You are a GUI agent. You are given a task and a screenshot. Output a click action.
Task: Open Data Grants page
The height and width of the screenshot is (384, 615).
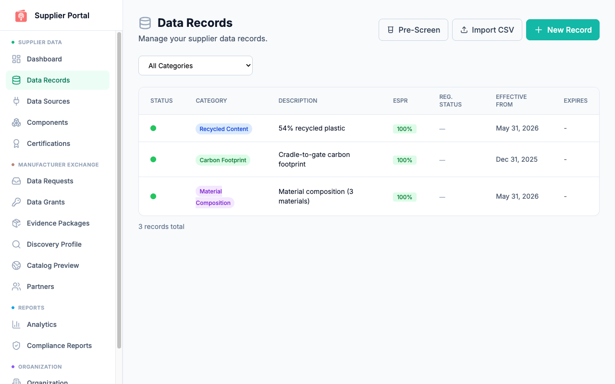tap(58, 202)
